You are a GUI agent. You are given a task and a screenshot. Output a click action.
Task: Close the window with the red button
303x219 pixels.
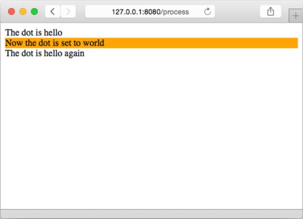(12, 12)
